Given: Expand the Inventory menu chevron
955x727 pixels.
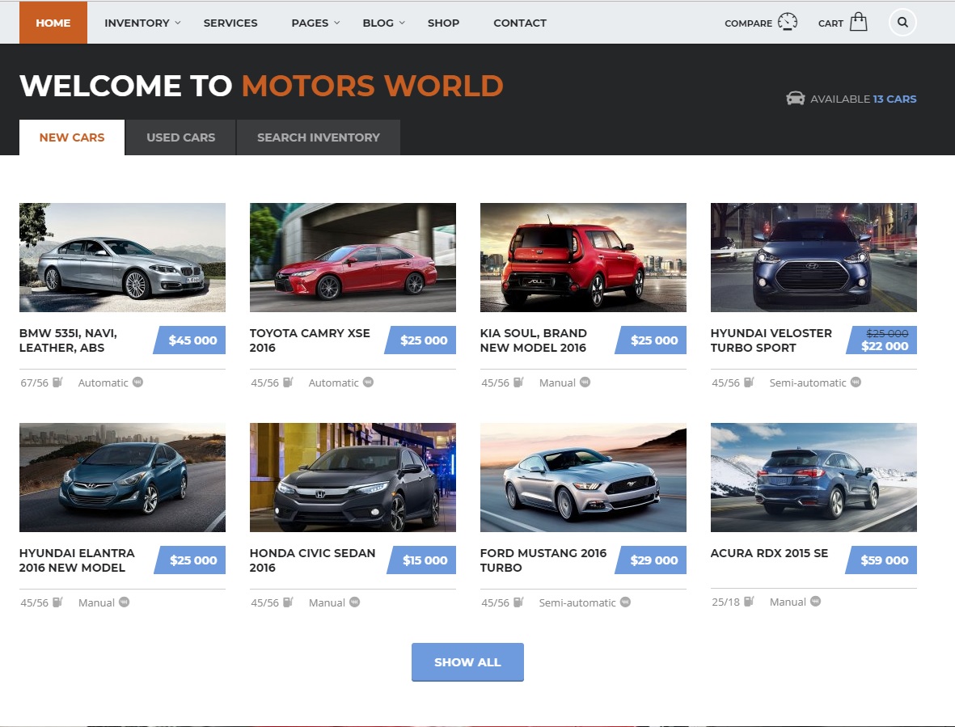Looking at the screenshot, I should pos(178,23).
